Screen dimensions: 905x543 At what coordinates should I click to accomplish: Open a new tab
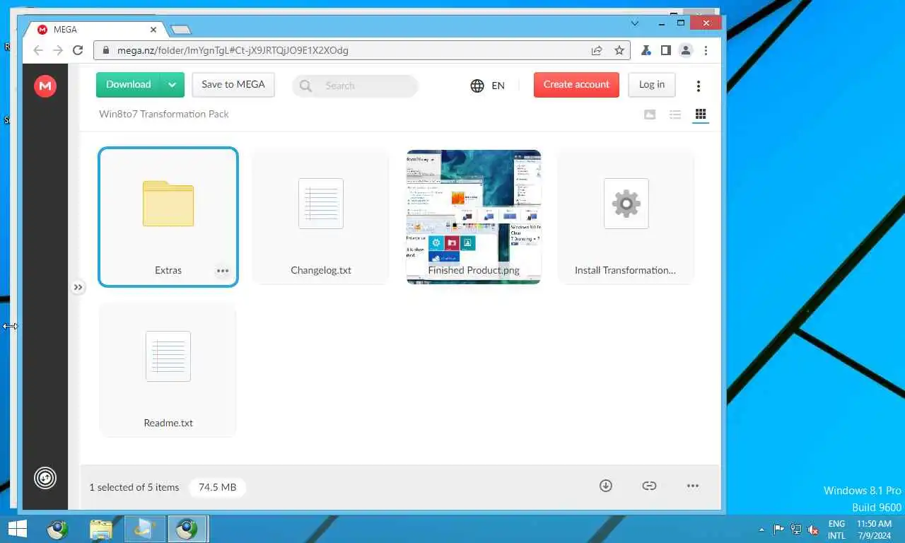pos(181,30)
